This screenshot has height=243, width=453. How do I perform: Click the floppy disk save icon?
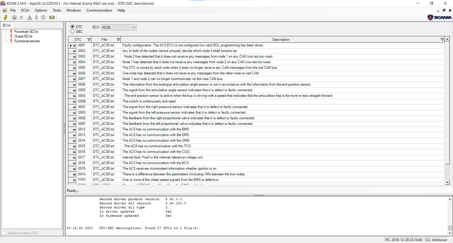(14, 18)
